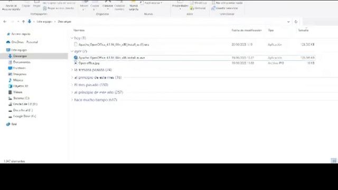Collapse the hoy (1) group
This screenshot has width=338, height=190.
[x=72, y=38]
